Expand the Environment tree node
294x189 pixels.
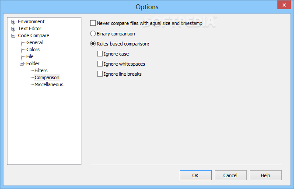click(14, 21)
